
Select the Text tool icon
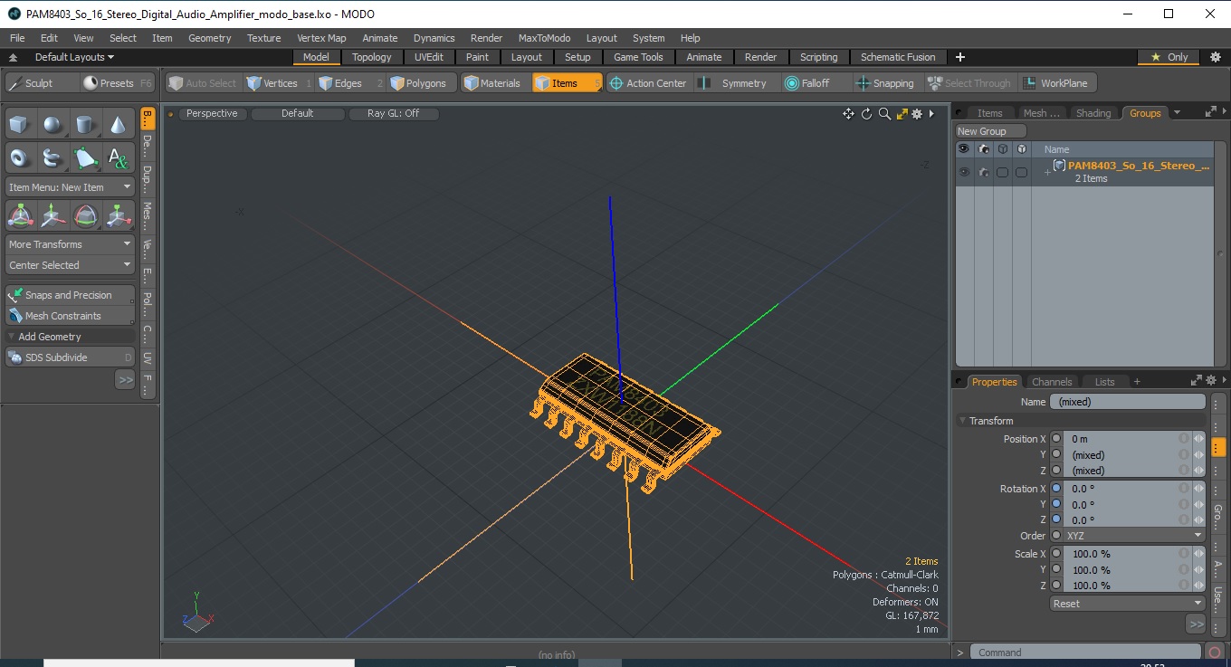tap(118, 158)
